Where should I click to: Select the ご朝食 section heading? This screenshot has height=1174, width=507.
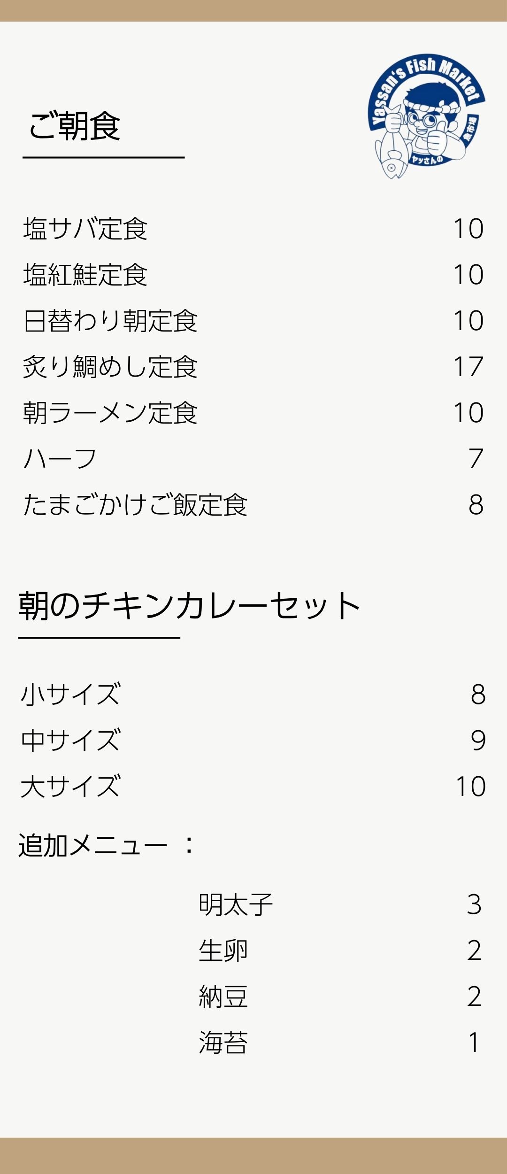[x=75, y=126]
